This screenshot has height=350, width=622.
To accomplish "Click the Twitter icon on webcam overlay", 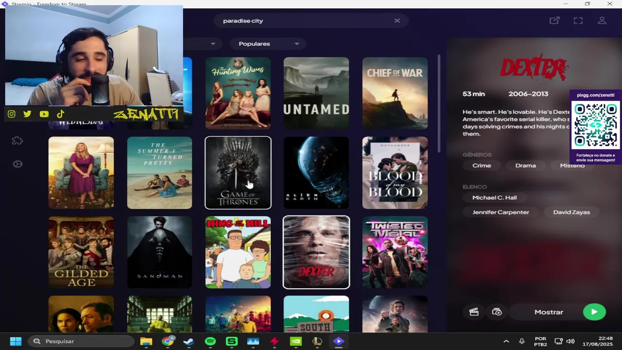I will pyautogui.click(x=27, y=114).
